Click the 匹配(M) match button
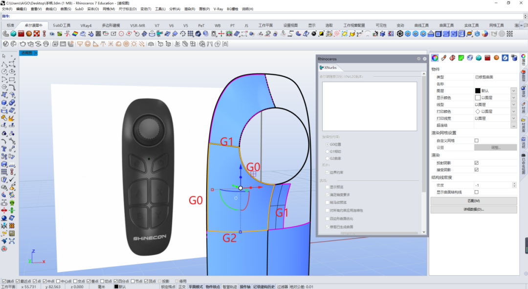 click(473, 201)
